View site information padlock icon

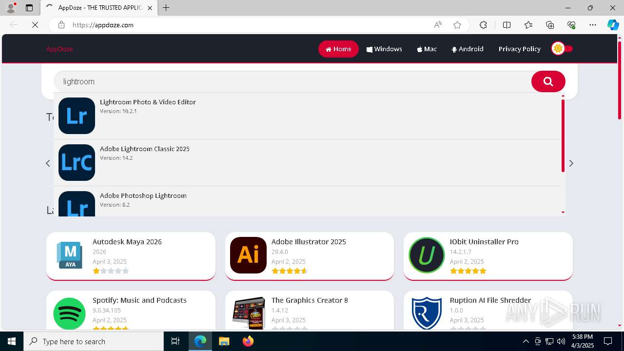pyautogui.click(x=61, y=25)
